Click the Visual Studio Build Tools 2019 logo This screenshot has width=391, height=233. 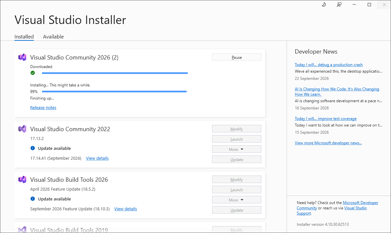click(22, 229)
